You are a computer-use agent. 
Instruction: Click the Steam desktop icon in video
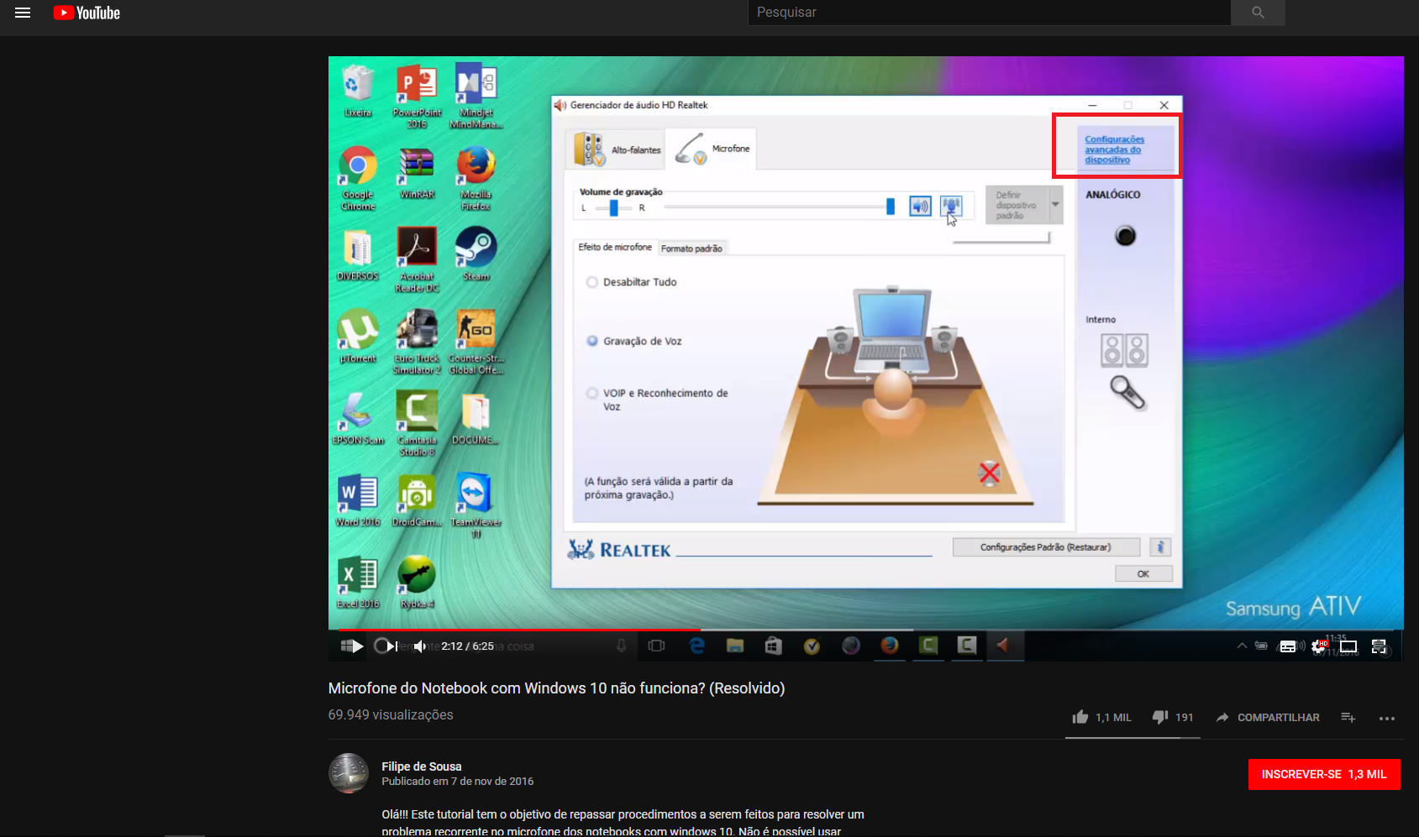(x=476, y=254)
